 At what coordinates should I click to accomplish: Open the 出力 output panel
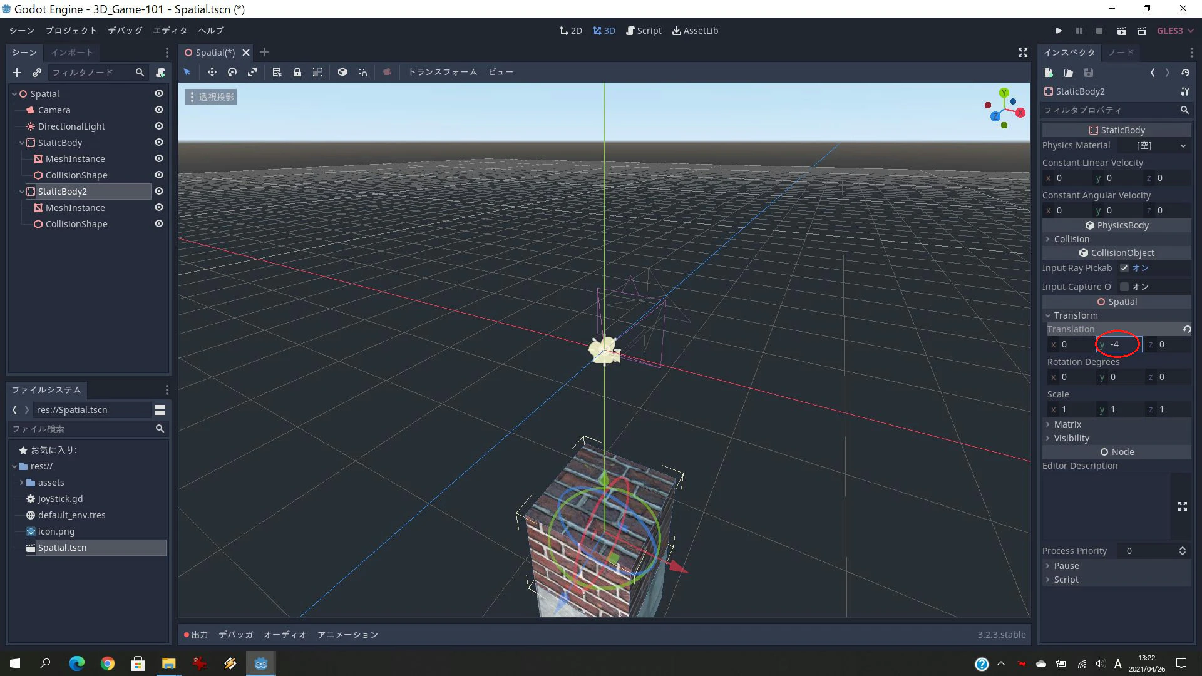[x=196, y=635]
